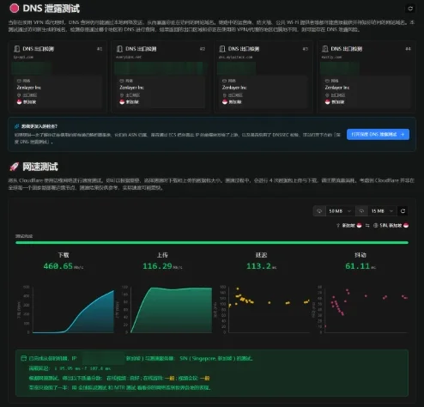Screen dimensions: 424x407
Task: Click the green speed test progress bar
Action: [212, 243]
